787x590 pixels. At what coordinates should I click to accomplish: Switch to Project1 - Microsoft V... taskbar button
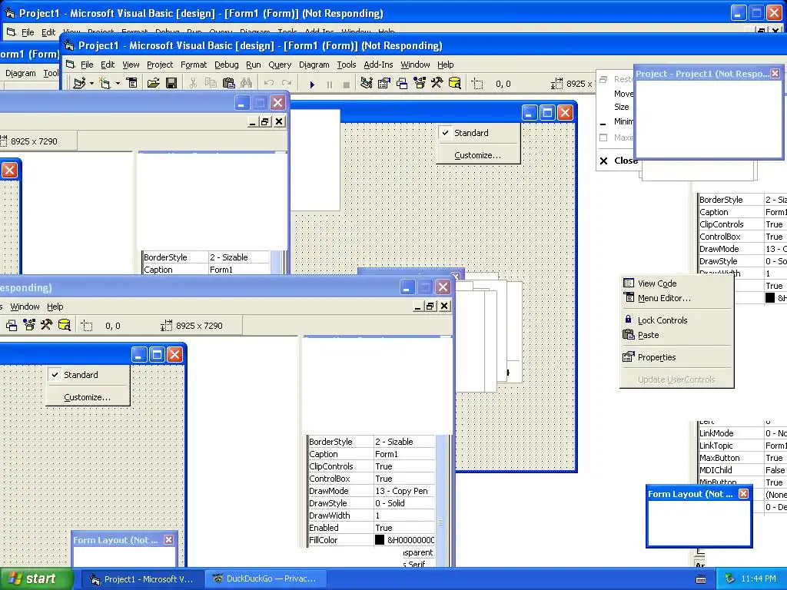[143, 579]
